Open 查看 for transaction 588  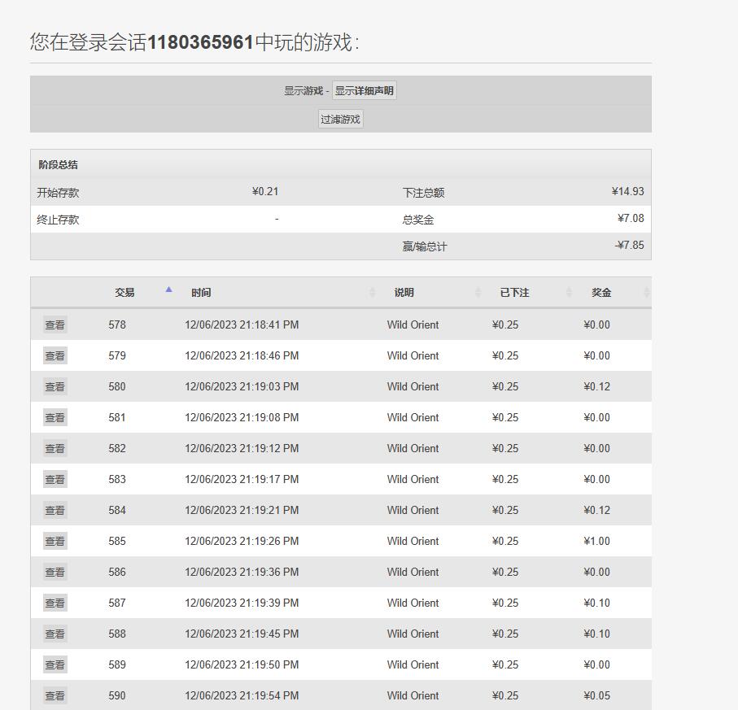(55, 634)
